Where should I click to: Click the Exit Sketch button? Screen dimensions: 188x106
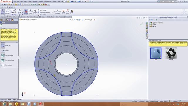click(x=3, y=11)
